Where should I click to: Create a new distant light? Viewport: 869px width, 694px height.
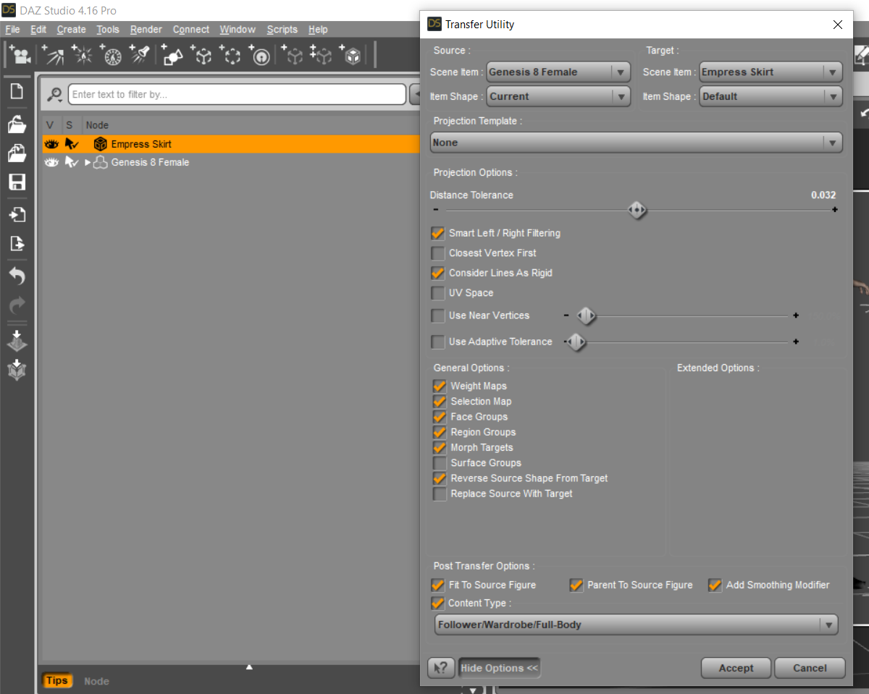tap(53, 55)
